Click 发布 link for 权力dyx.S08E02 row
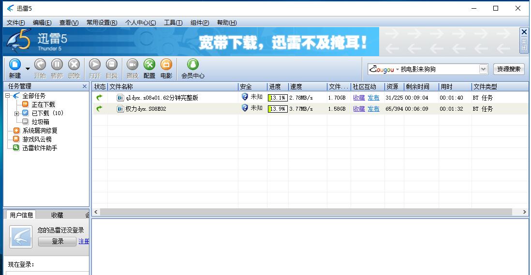 [x=373, y=109]
